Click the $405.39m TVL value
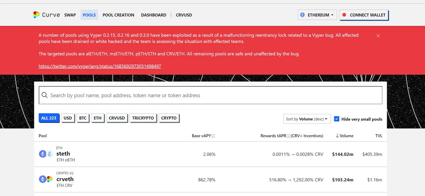This screenshot has height=196, width=425. click(372, 154)
